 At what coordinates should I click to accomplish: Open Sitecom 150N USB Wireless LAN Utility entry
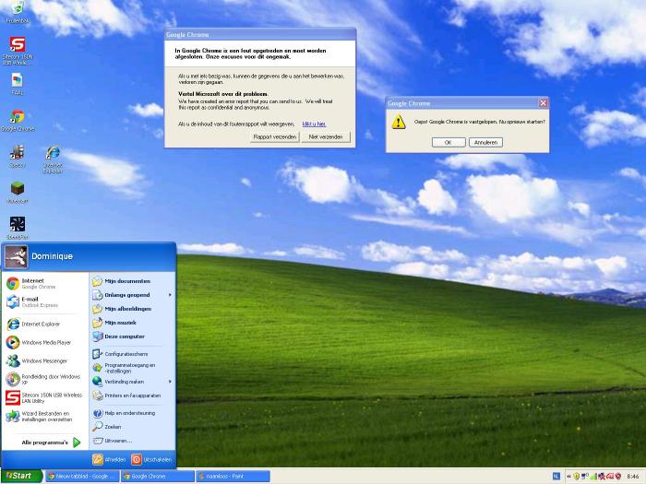pos(44,397)
